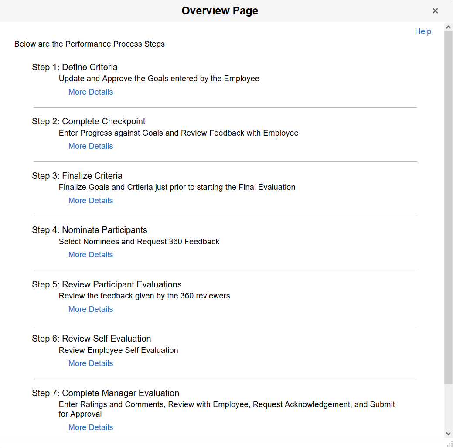Select the Step 7 Complete Manager Evaluation heading

[105, 393]
